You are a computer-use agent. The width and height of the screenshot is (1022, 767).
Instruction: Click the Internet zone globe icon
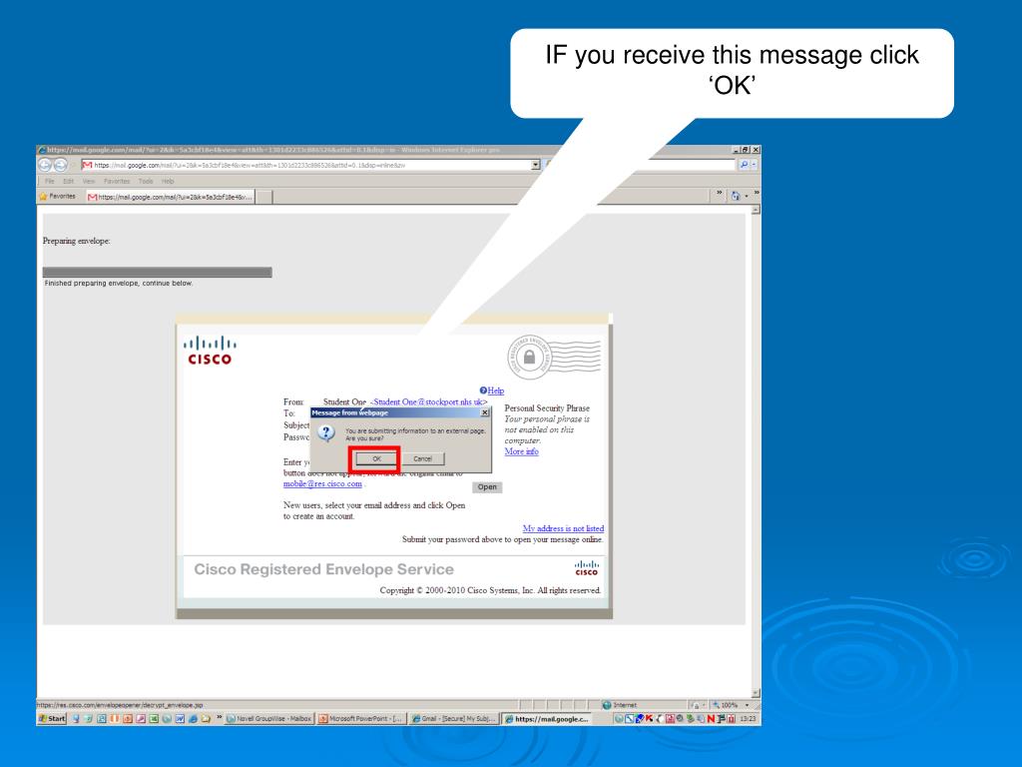coord(607,705)
